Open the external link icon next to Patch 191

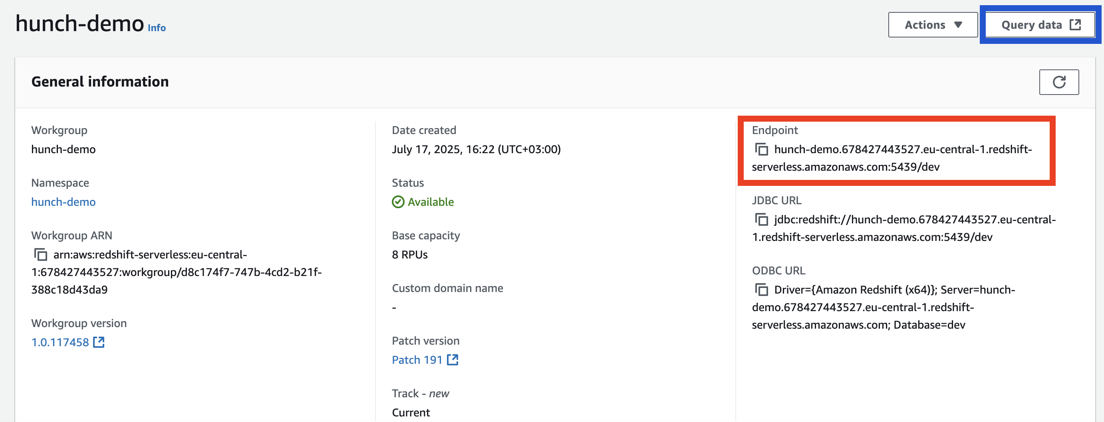tap(453, 359)
